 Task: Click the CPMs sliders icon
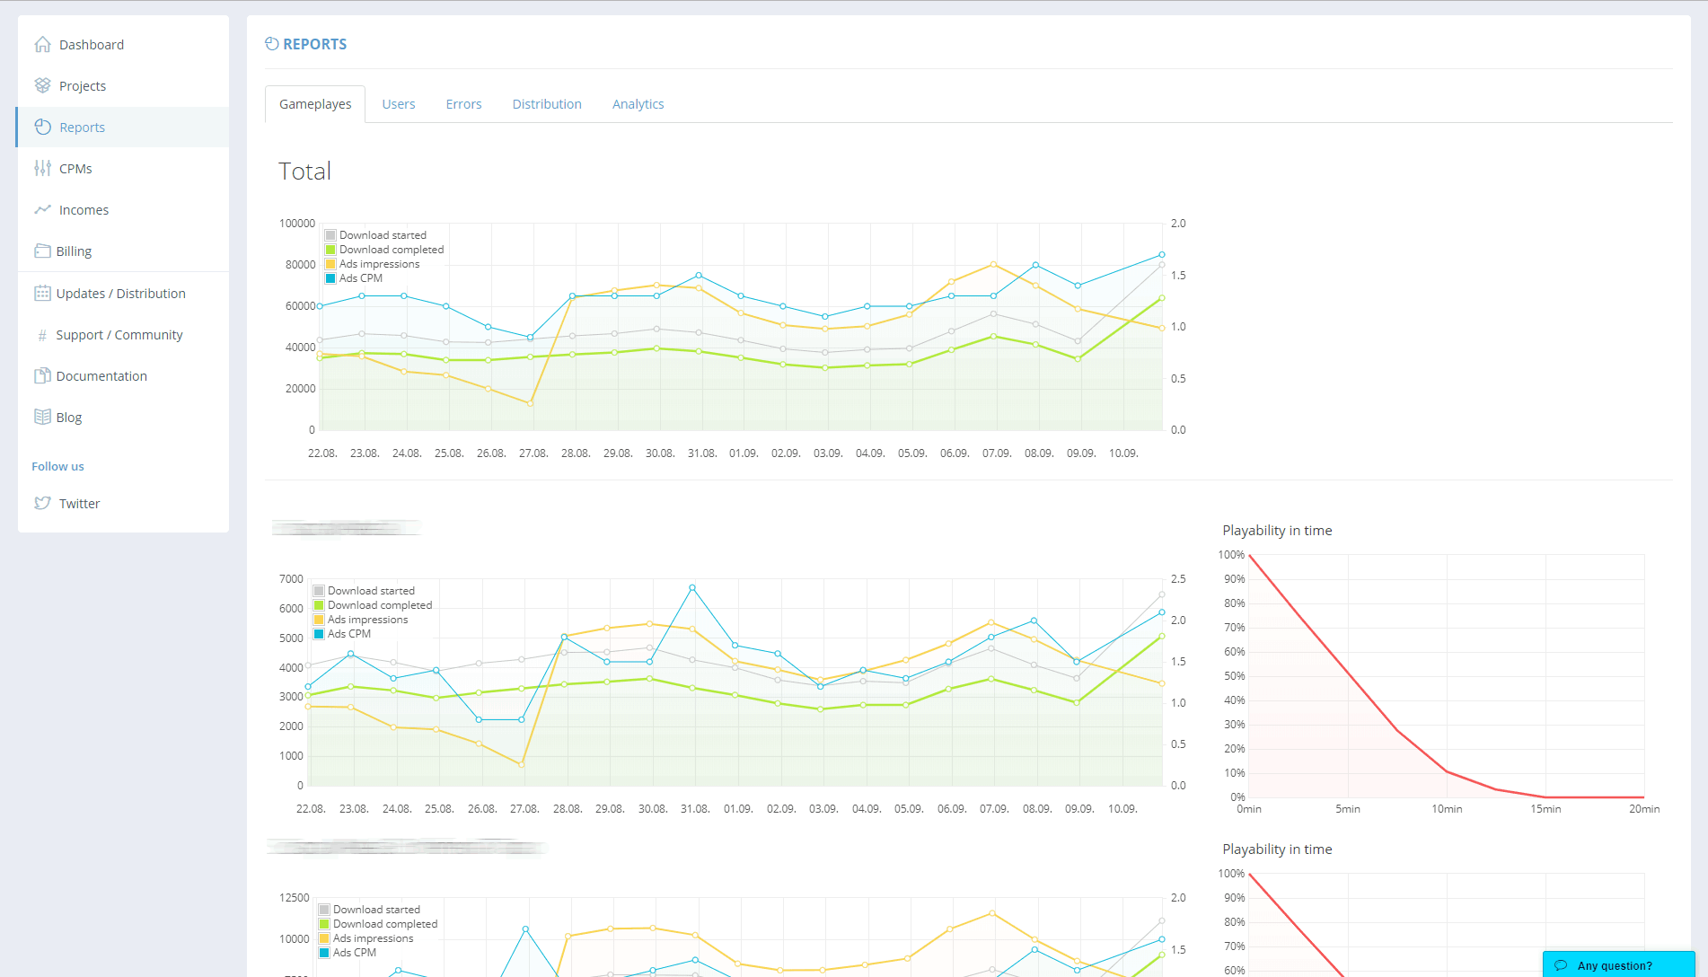(42, 168)
